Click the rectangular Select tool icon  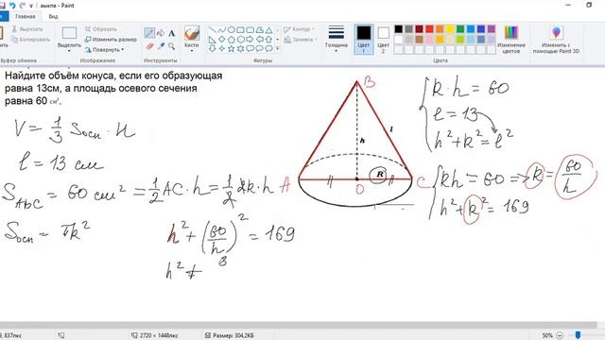[69, 33]
